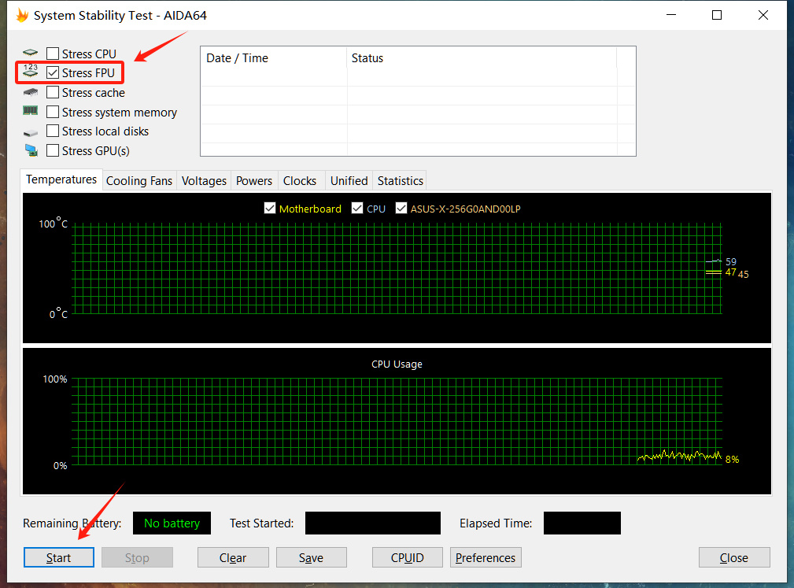Screen dimensions: 794x588
Task: Click the Save button
Action: click(x=312, y=557)
